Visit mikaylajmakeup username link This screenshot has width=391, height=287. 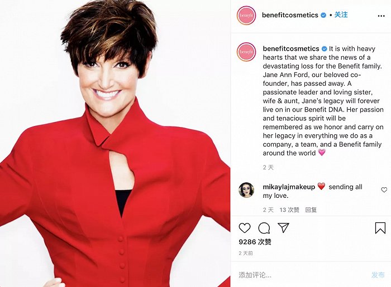point(289,187)
